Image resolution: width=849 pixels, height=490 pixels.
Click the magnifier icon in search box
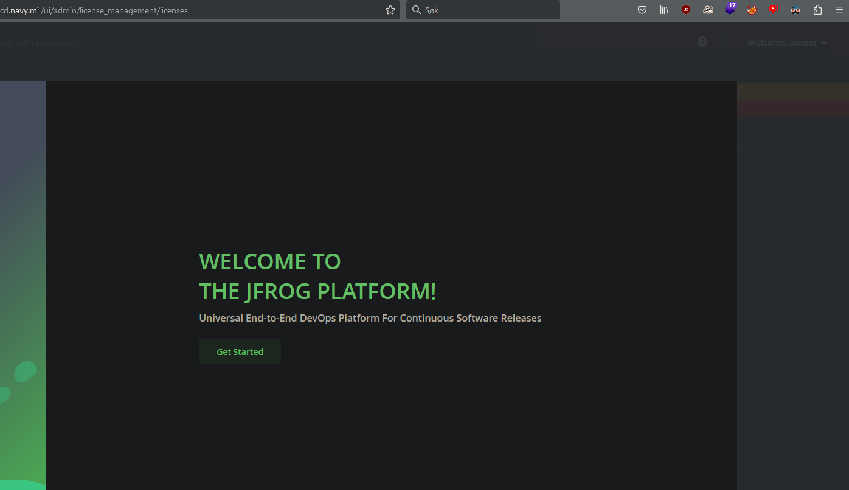(417, 10)
